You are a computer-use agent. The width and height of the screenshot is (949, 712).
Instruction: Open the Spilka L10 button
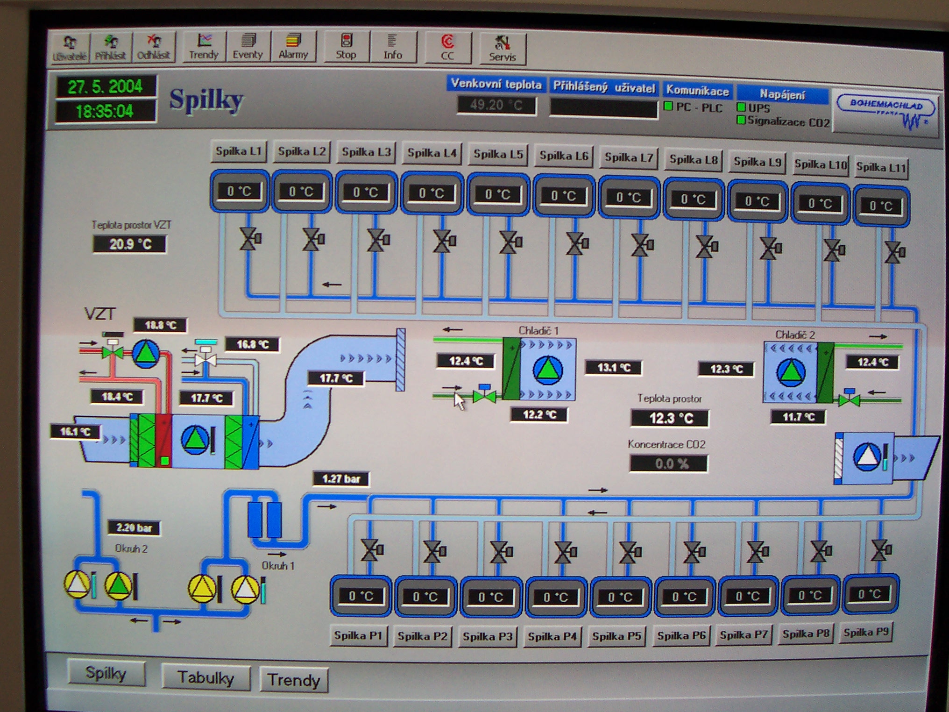[821, 165]
